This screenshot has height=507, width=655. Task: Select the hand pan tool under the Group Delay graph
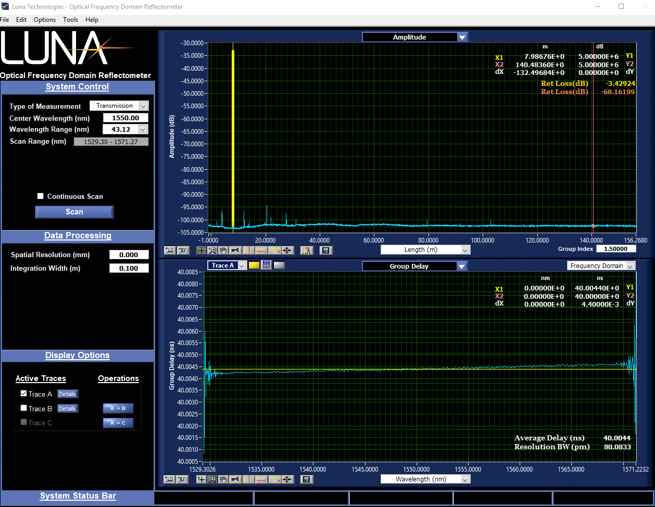223,479
